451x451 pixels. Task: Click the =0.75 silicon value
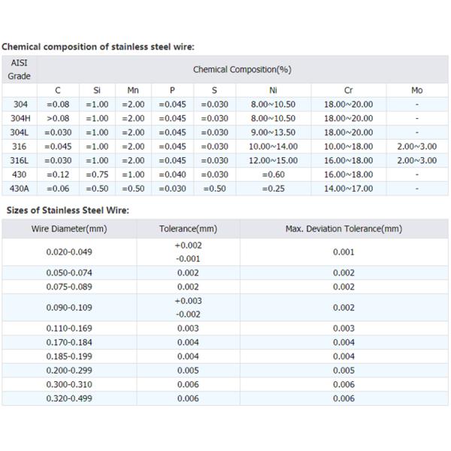point(97,174)
